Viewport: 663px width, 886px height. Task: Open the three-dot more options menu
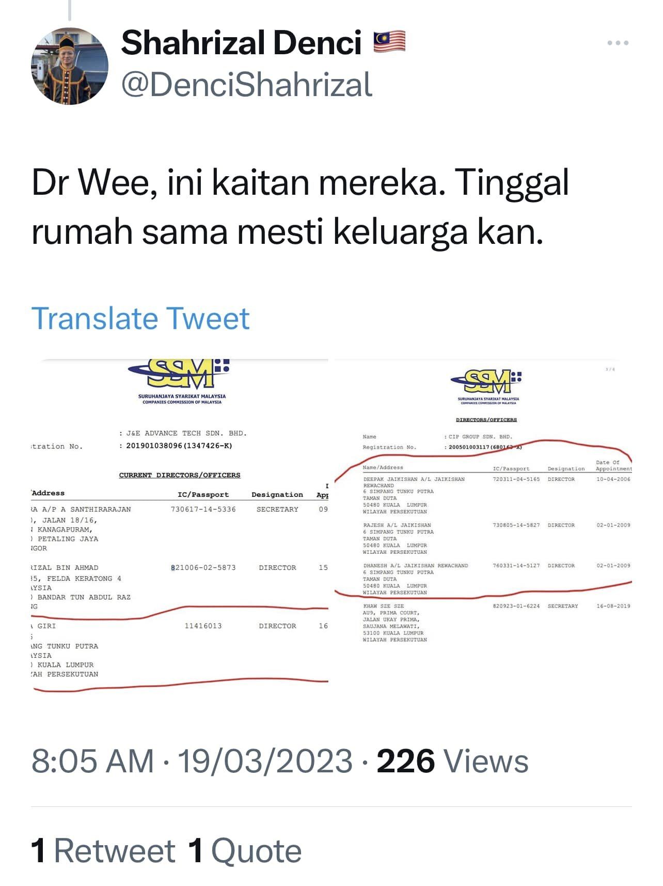(618, 43)
